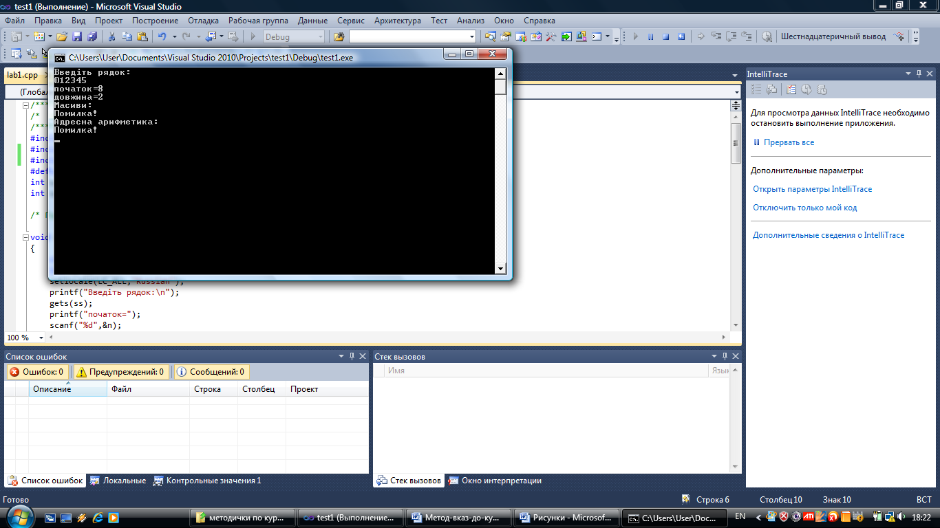Click the Step Into icon

click(716, 36)
